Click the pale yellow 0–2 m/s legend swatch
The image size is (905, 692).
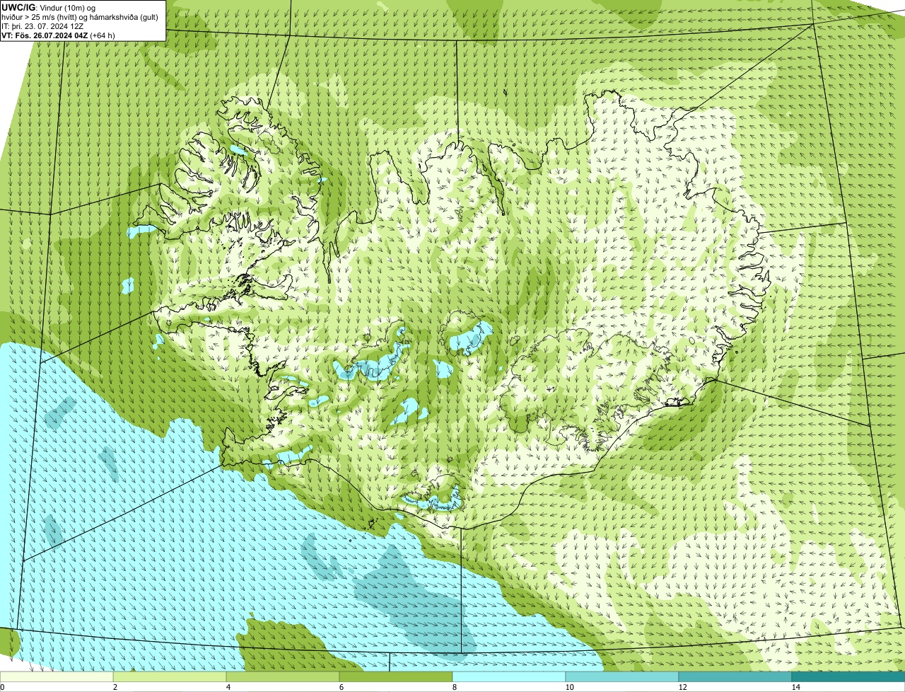pos(57,676)
